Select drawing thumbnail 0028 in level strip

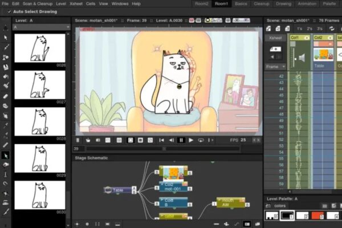(x=38, y=124)
